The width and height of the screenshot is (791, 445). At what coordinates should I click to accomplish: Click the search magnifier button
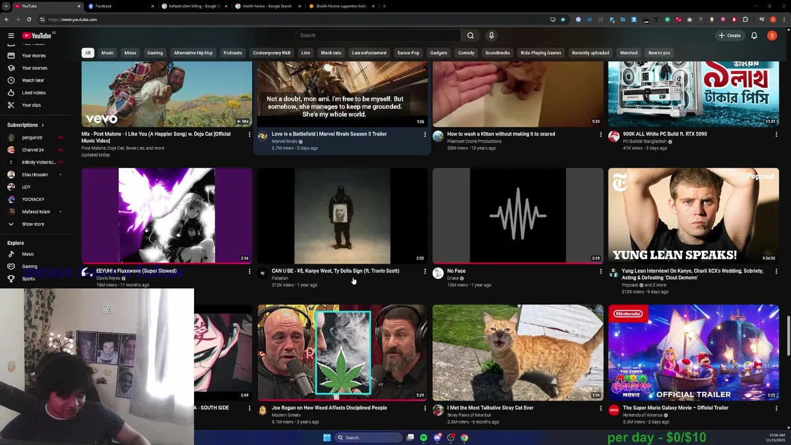[x=470, y=35]
